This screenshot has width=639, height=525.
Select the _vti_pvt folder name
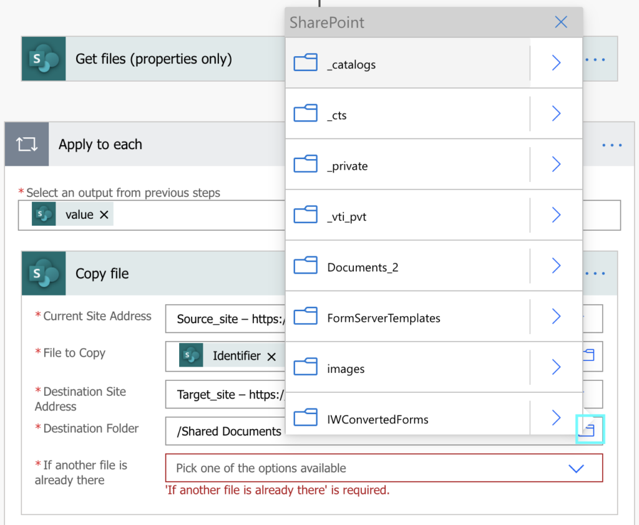click(346, 217)
